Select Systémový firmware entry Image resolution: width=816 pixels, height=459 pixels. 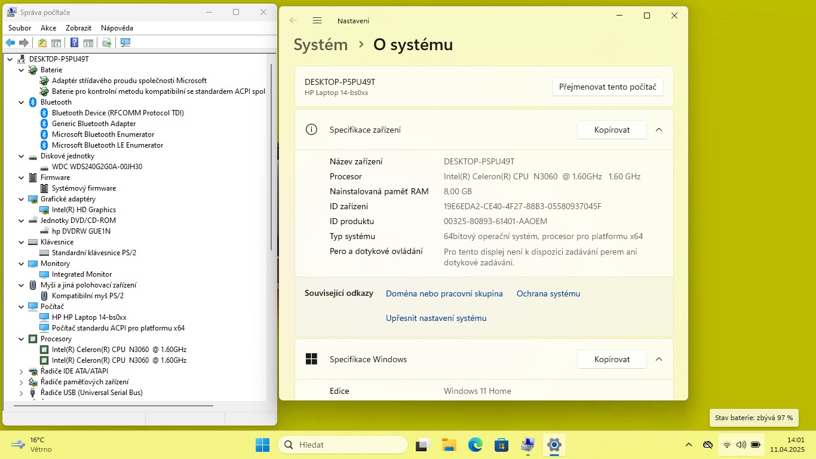click(x=84, y=188)
